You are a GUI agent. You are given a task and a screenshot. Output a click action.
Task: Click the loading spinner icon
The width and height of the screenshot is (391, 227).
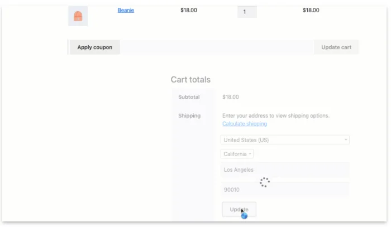[x=265, y=182]
